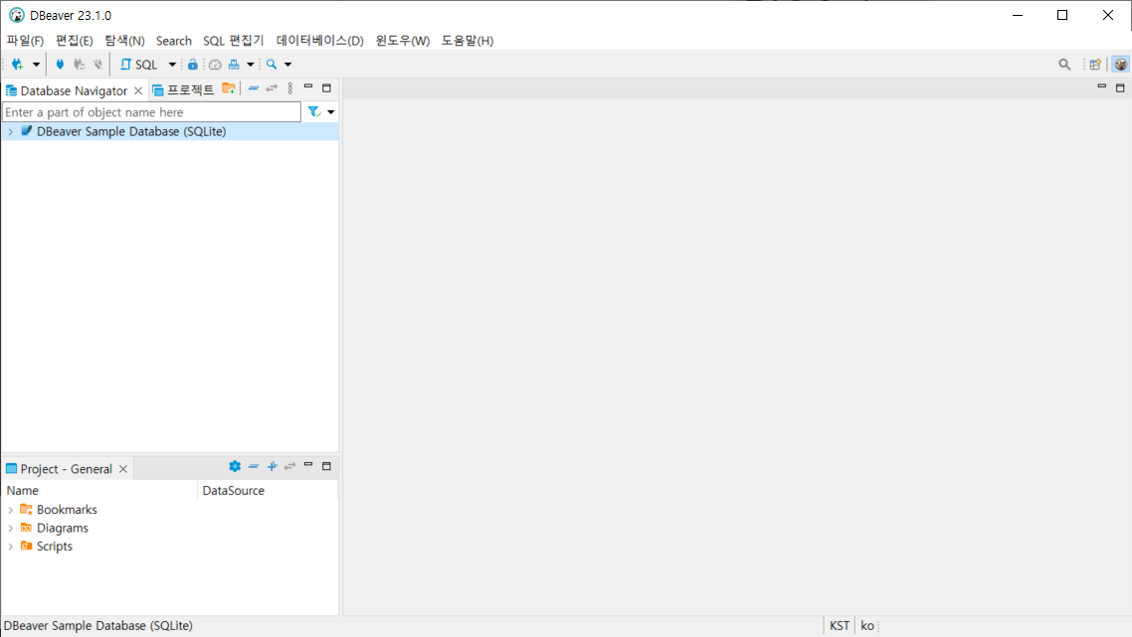Select the DBeaver perspective beaver icon
Image resolution: width=1132 pixels, height=637 pixels.
[x=1120, y=65]
